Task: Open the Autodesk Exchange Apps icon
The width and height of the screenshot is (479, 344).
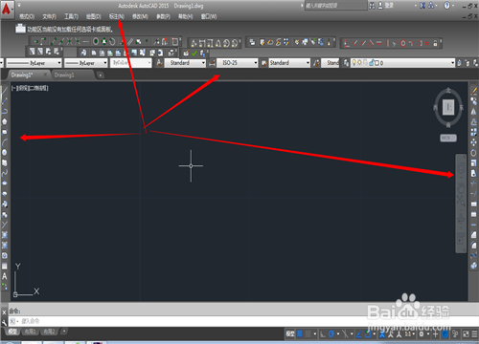Action: click(x=422, y=6)
